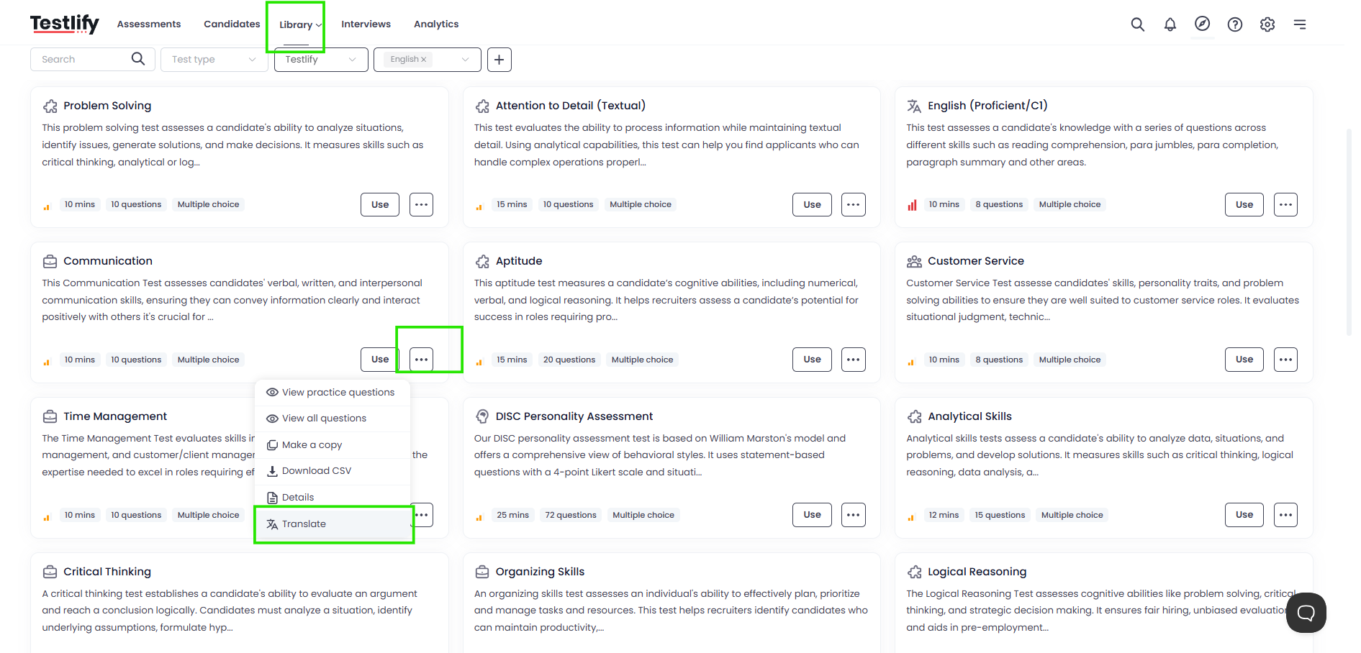Image resolution: width=1361 pixels, height=653 pixels.
Task: Open the Logical Reasoning test title
Action: click(x=977, y=572)
